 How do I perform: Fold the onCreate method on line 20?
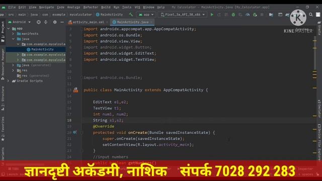[82, 133]
